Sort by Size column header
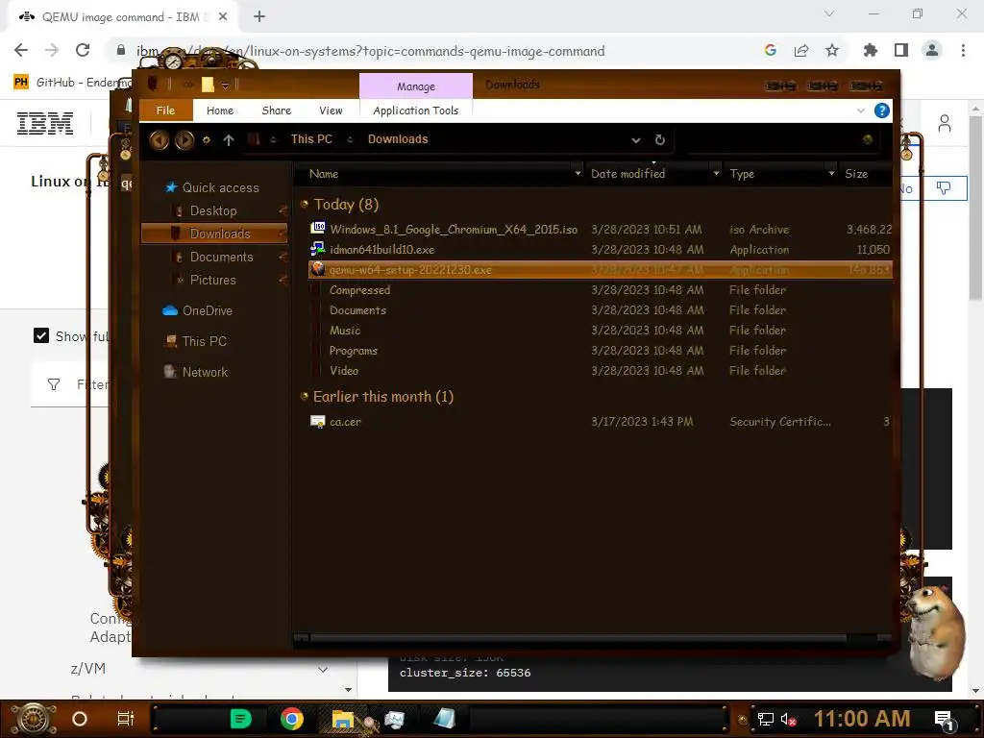 (x=856, y=174)
